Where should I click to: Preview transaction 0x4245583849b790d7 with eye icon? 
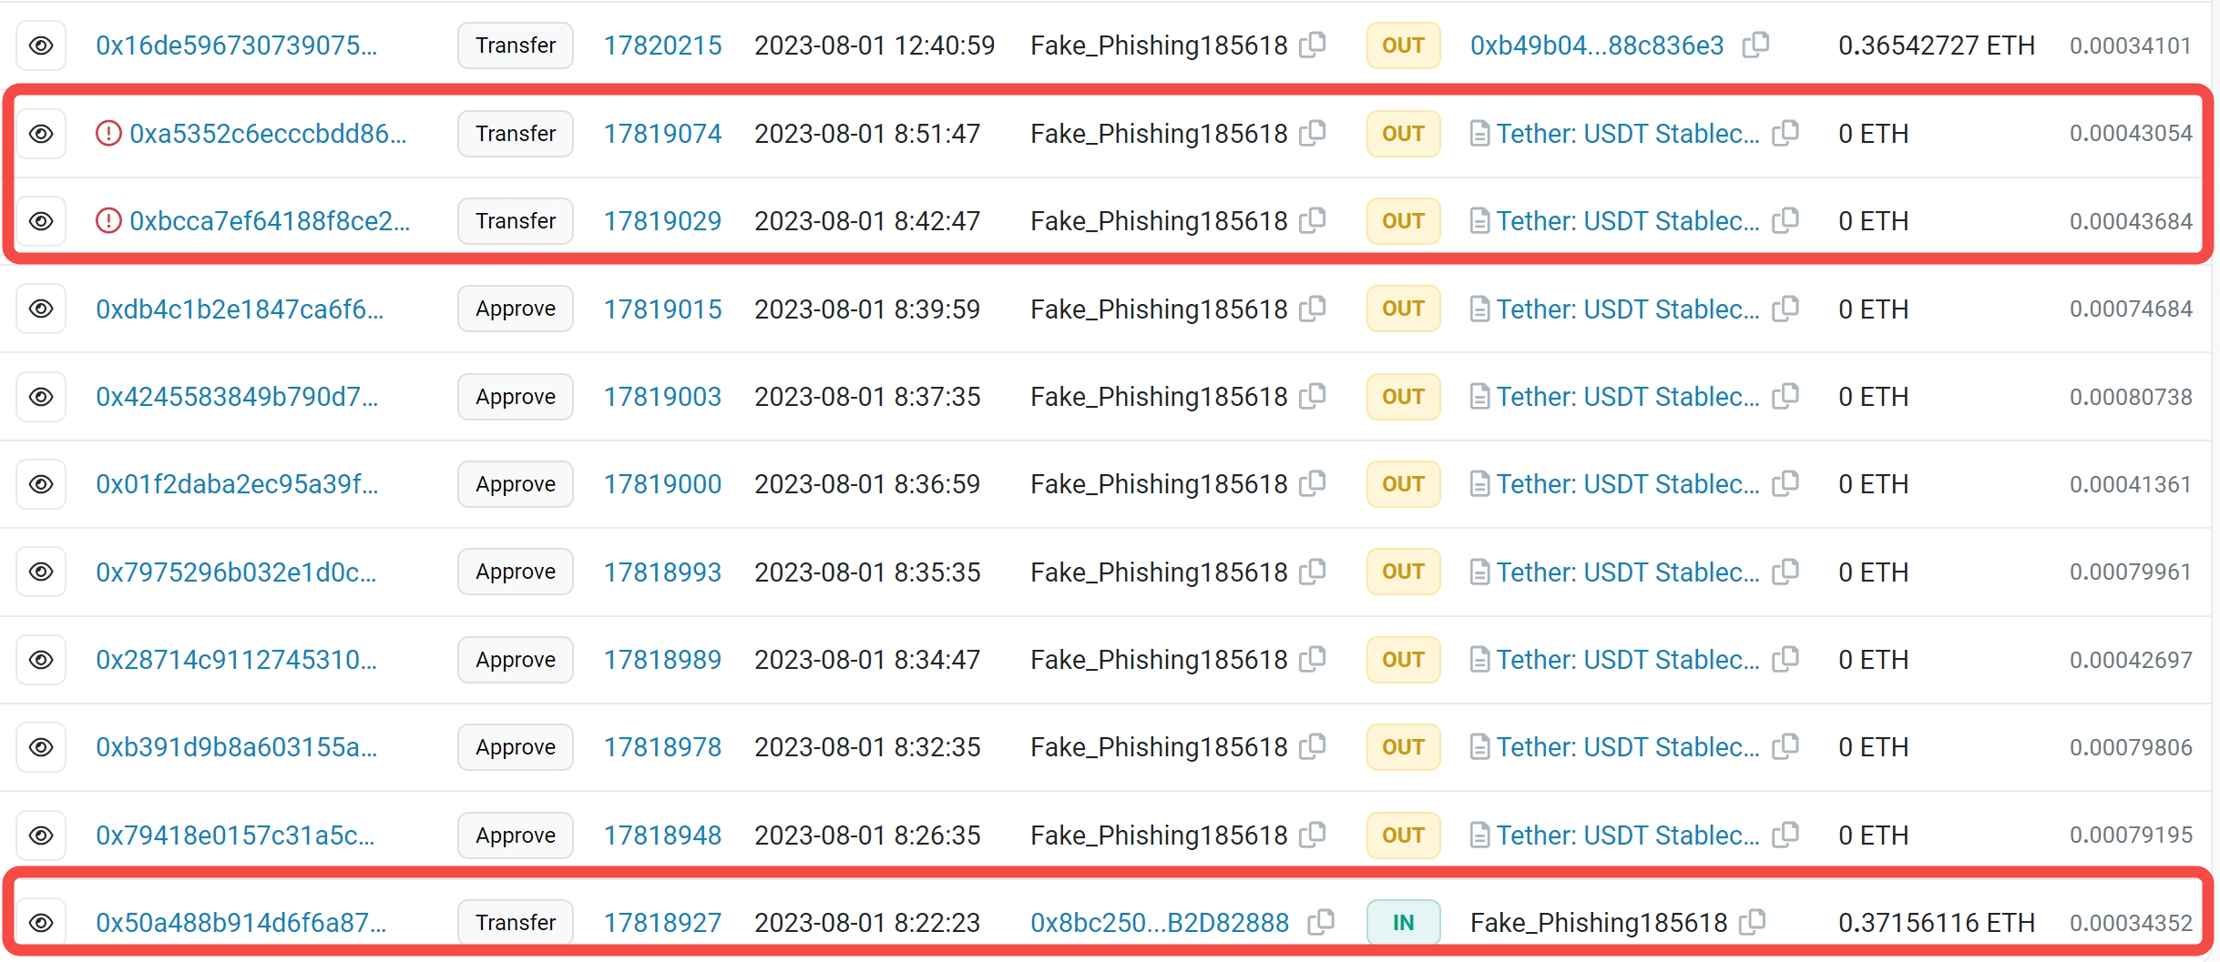tap(41, 397)
